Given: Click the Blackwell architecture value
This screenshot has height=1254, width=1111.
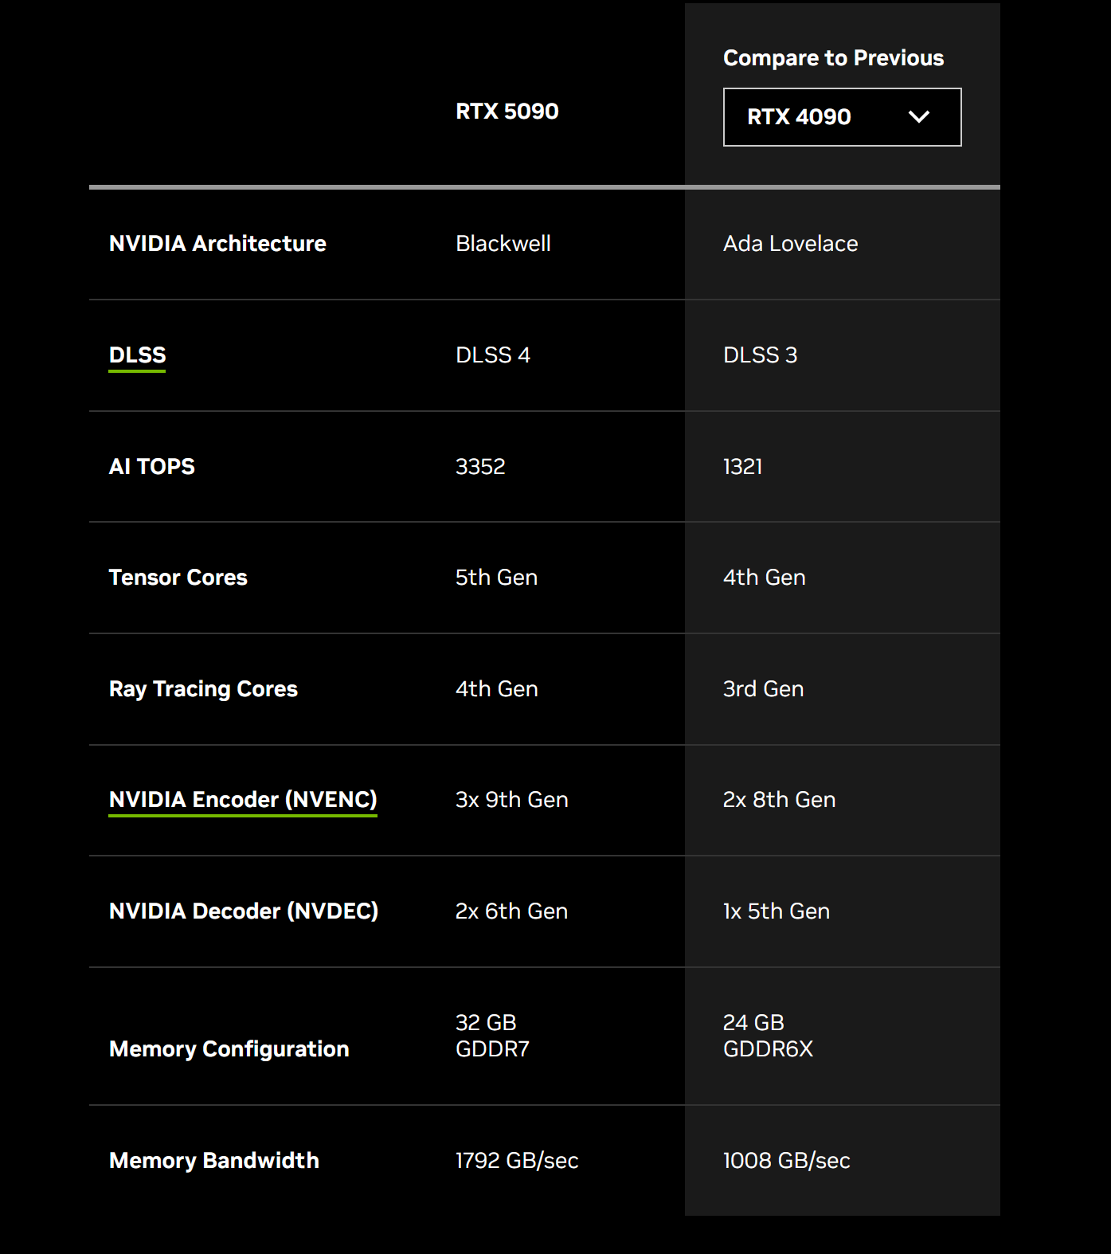Looking at the screenshot, I should pos(503,244).
